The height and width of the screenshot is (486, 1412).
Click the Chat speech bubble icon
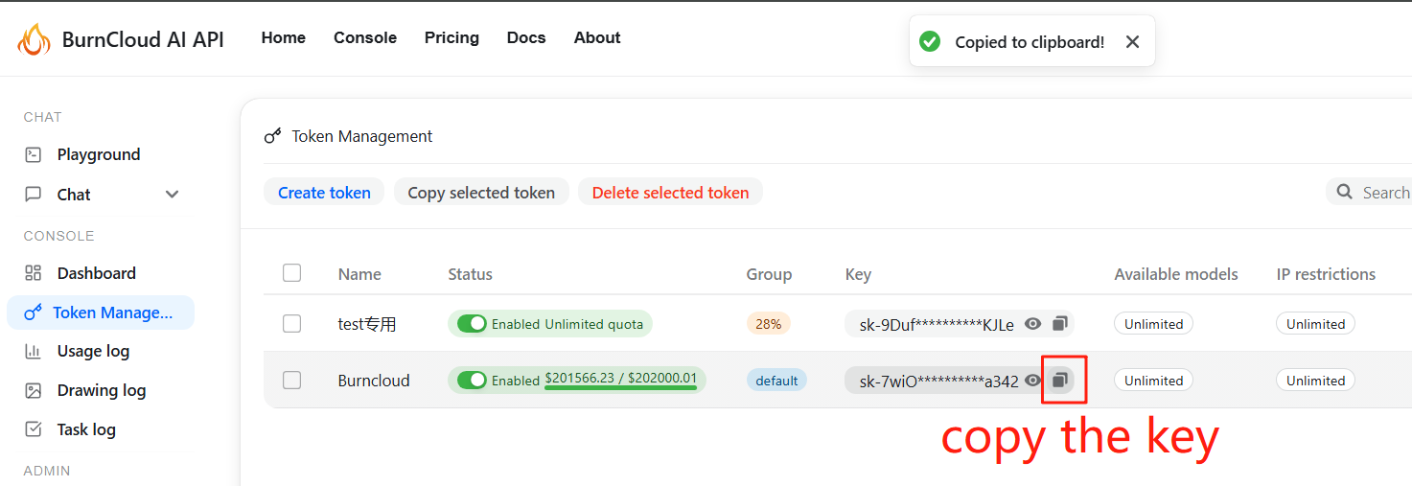tap(34, 195)
